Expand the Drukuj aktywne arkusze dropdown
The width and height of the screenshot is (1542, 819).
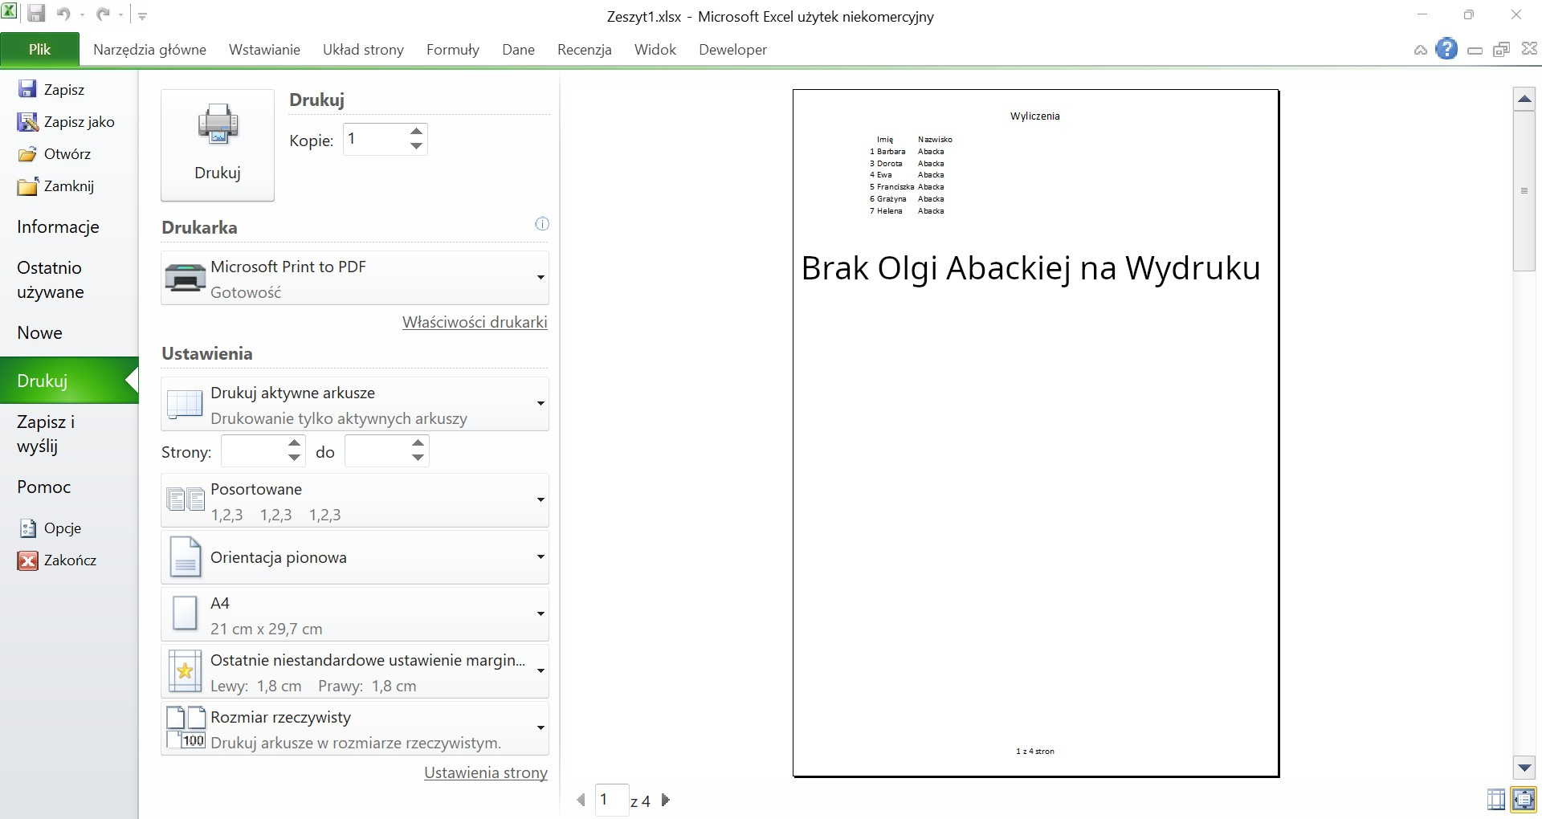coord(355,404)
